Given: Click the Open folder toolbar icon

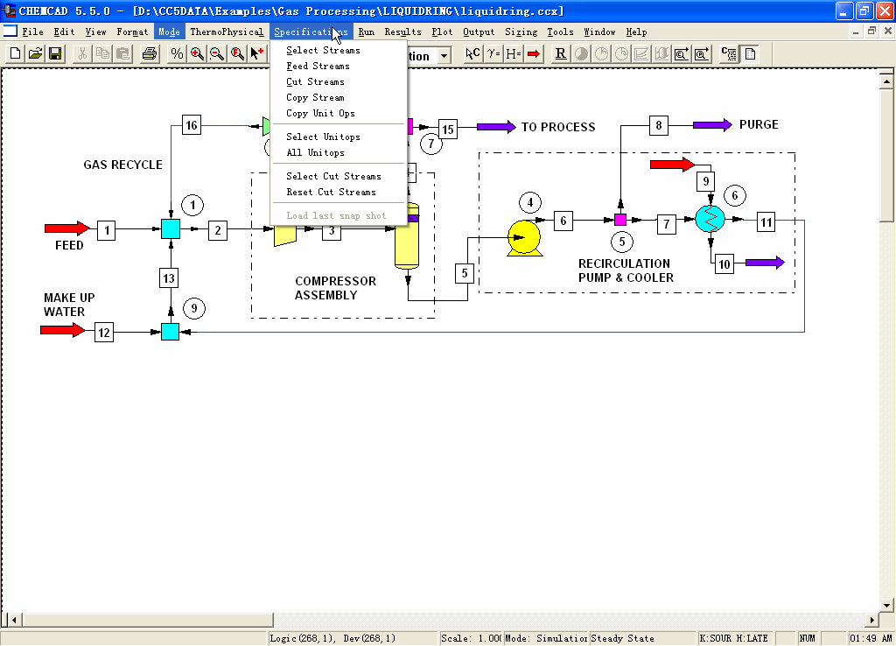Looking at the screenshot, I should pyautogui.click(x=35, y=53).
